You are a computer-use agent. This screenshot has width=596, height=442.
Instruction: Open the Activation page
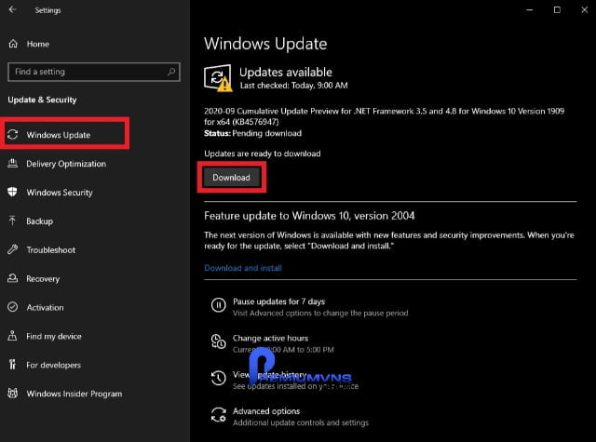46,308
